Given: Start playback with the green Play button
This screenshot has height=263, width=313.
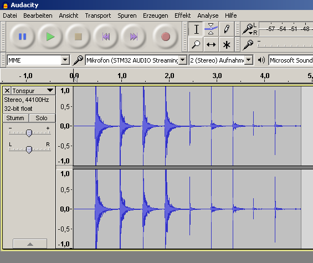Looking at the screenshot, I should (x=50, y=37).
